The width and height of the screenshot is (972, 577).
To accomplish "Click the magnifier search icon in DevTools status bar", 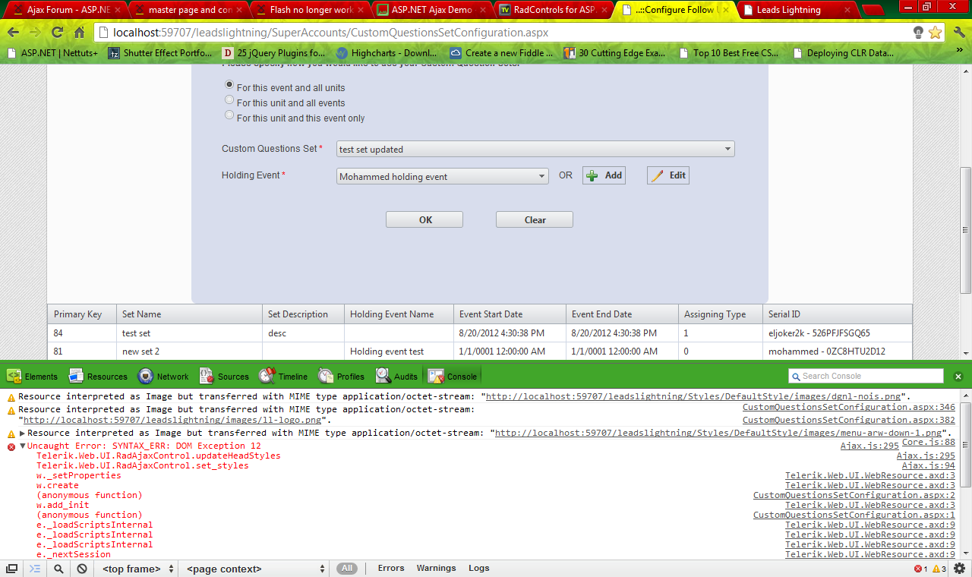I will [x=58, y=568].
